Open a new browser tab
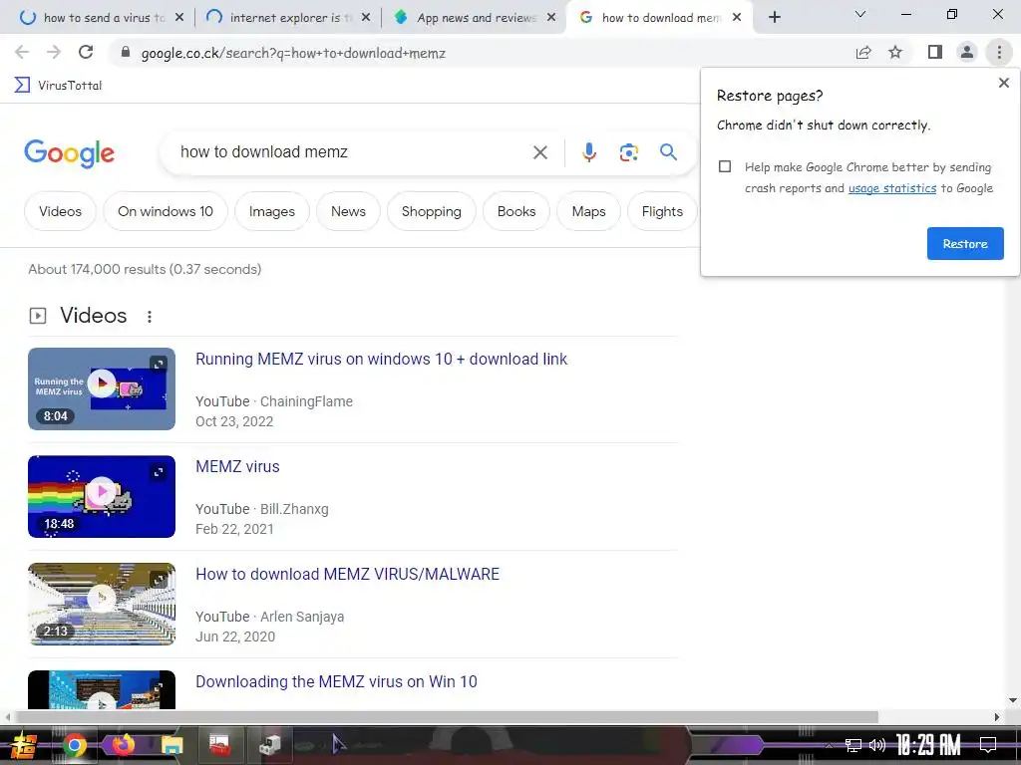 tap(774, 17)
